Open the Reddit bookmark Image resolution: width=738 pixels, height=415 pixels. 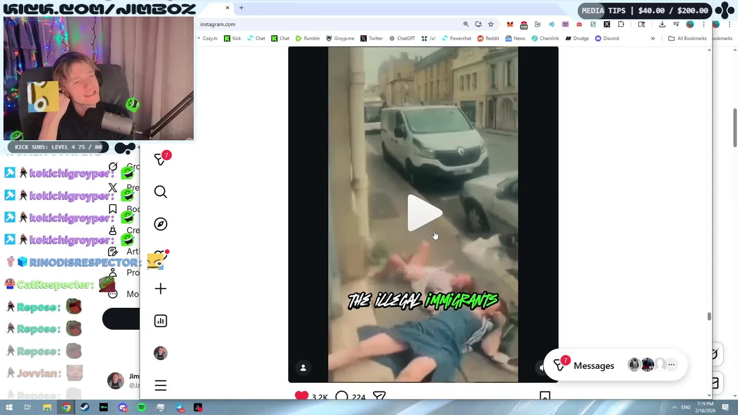[488, 39]
